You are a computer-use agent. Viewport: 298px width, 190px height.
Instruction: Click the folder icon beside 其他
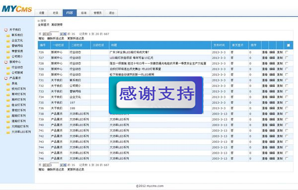(8, 84)
